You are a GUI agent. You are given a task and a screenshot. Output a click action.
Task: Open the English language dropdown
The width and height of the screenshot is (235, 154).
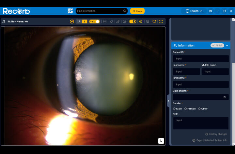(194, 11)
